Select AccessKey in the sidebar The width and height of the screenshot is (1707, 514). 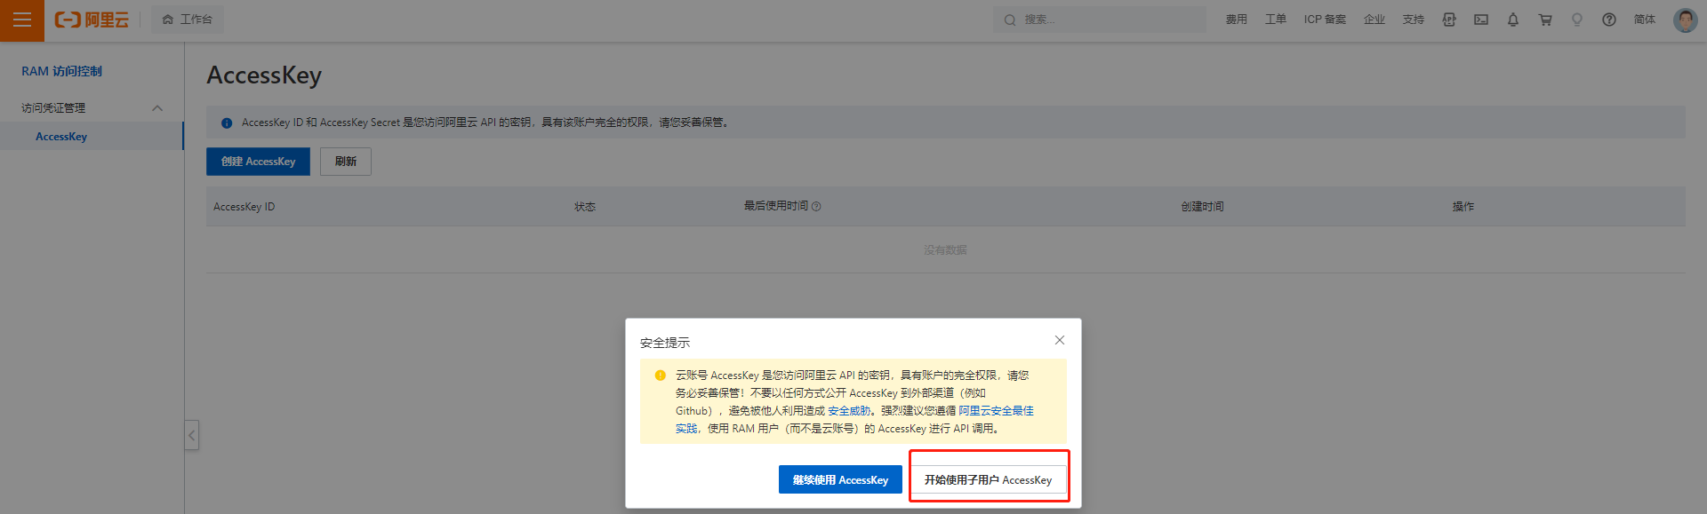pos(61,137)
